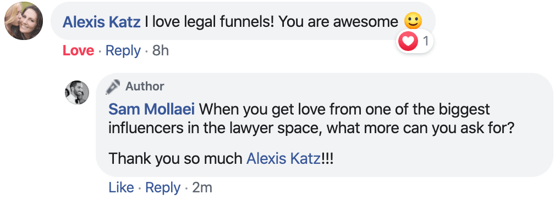Reply to Alexis Katz's comment

[x=123, y=51]
